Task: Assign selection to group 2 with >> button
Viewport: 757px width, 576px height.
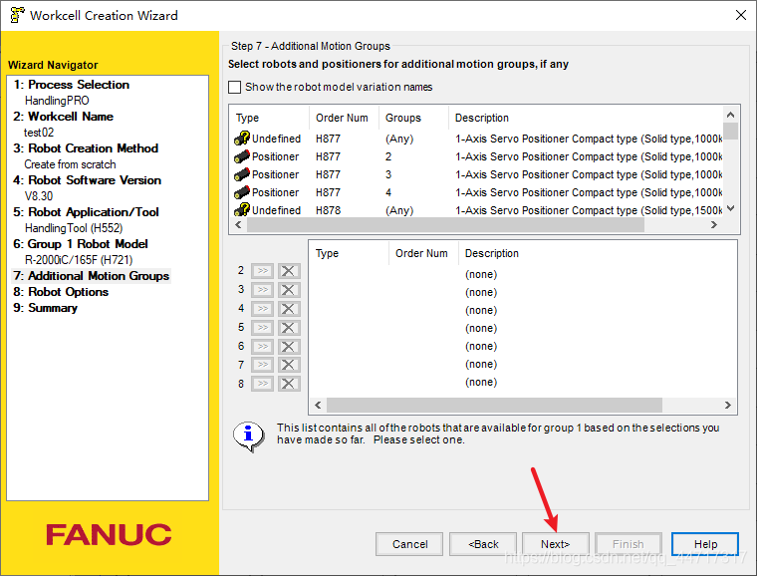Action: pyautogui.click(x=263, y=271)
